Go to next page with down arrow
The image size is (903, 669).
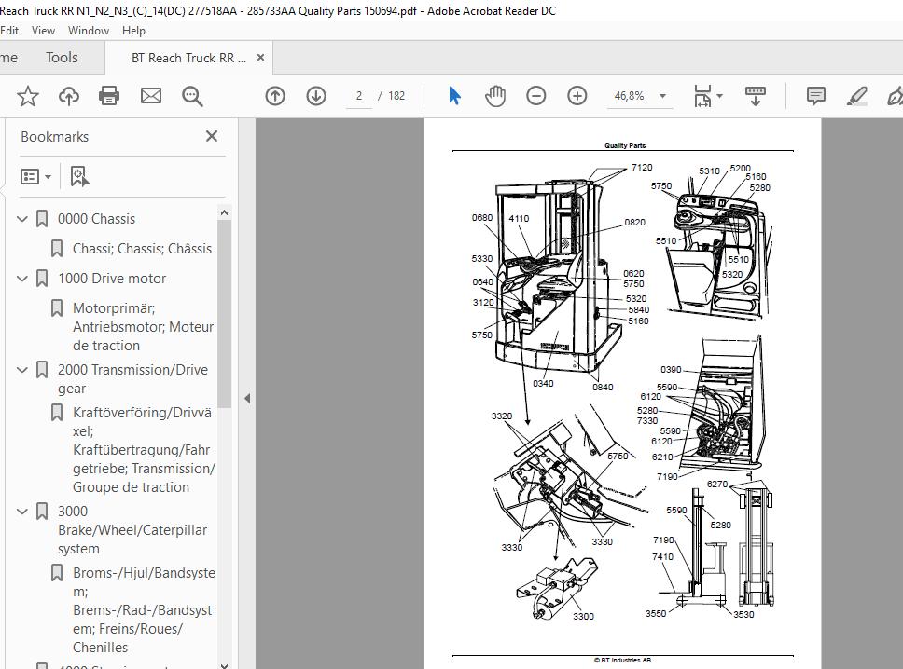tap(316, 96)
